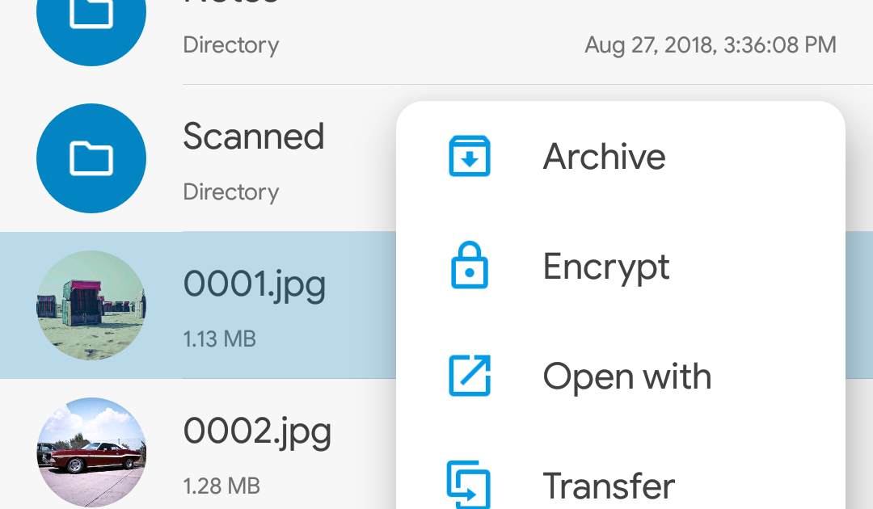Open the 0002.jpg red car thumbnail
This screenshot has height=509, width=873.
[91, 452]
